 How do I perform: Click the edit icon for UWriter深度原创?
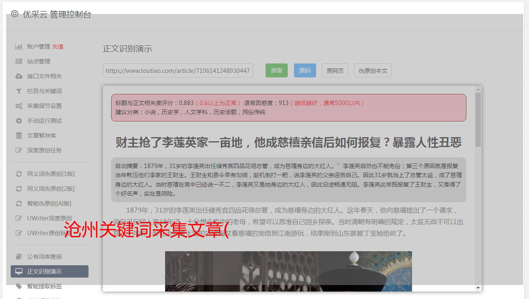tap(19, 218)
